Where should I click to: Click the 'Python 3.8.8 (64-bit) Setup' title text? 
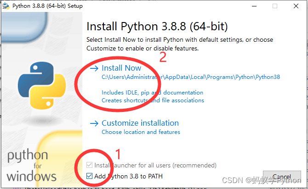point(47,6)
